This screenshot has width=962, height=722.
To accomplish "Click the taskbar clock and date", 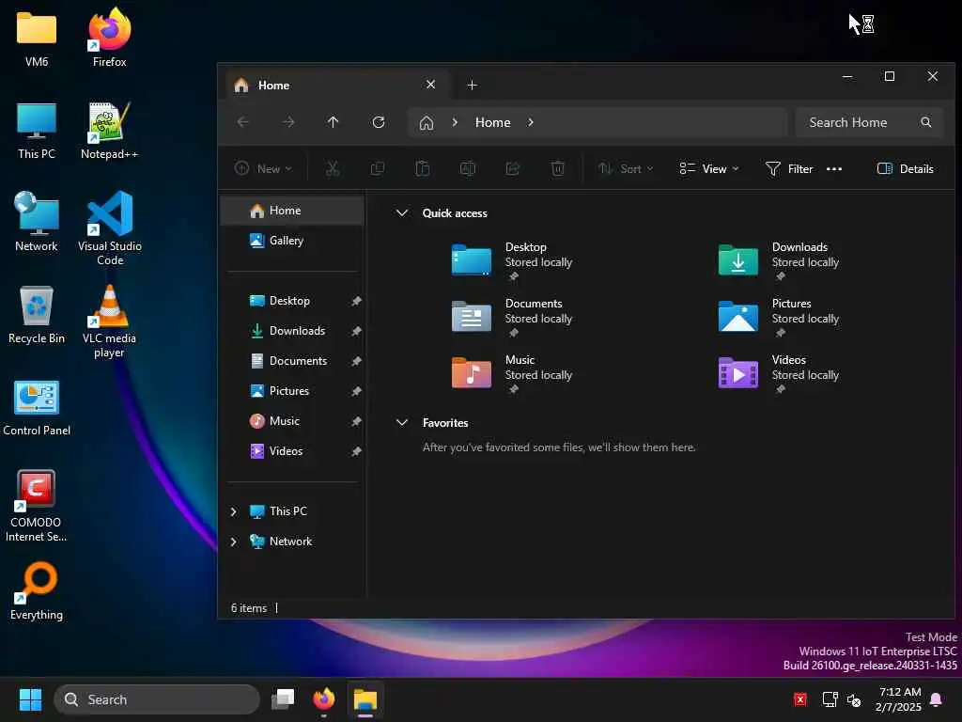I will pyautogui.click(x=898, y=699).
